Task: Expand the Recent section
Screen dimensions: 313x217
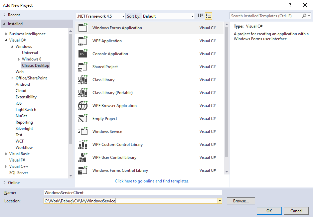Action: click(x=5, y=15)
